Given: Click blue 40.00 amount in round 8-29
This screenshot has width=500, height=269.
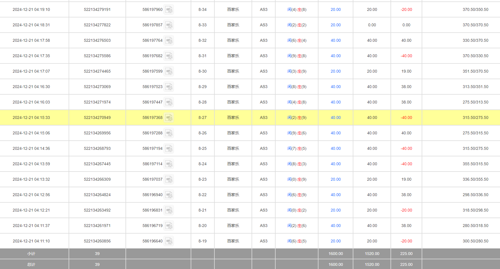Looking at the screenshot, I should (336, 87).
